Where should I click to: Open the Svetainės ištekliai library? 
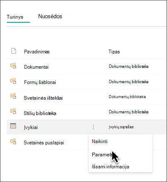coord(43,98)
